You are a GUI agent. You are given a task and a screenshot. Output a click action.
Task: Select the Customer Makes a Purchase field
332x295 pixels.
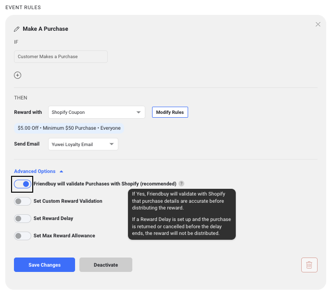[x=61, y=57]
